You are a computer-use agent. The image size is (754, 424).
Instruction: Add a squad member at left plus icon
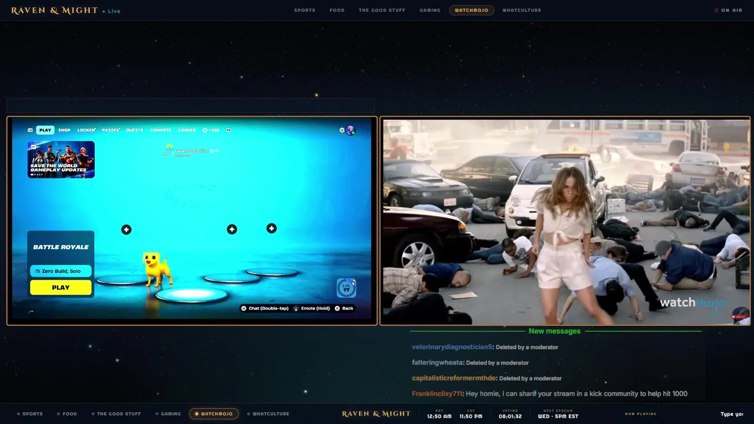126,230
